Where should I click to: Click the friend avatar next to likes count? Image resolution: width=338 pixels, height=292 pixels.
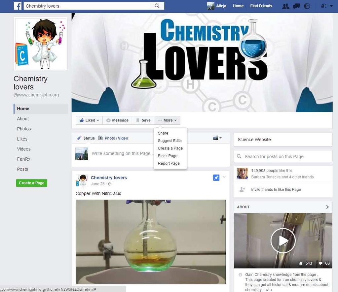point(243,174)
